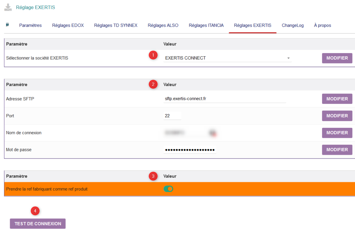Open the Réglages EDOX tab
This screenshot has width=355, height=234.
(68, 25)
